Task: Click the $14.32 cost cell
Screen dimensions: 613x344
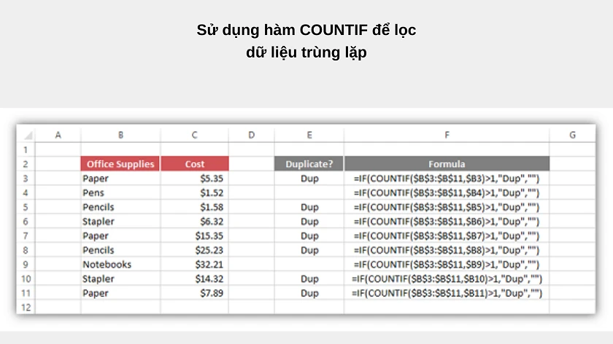Action: (x=194, y=279)
